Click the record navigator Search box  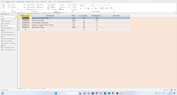(x=46, y=88)
